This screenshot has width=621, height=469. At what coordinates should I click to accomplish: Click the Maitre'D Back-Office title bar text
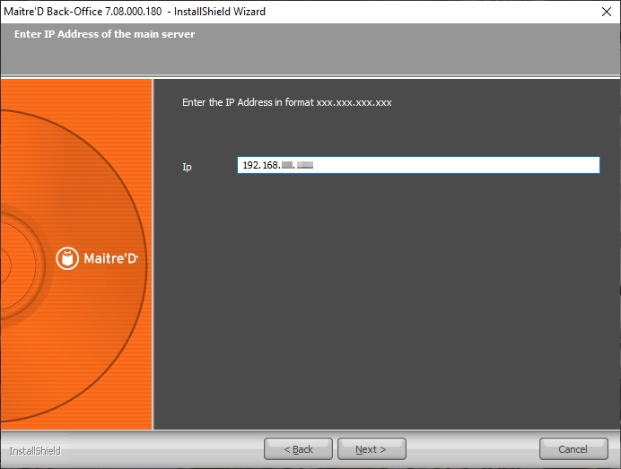(x=133, y=13)
